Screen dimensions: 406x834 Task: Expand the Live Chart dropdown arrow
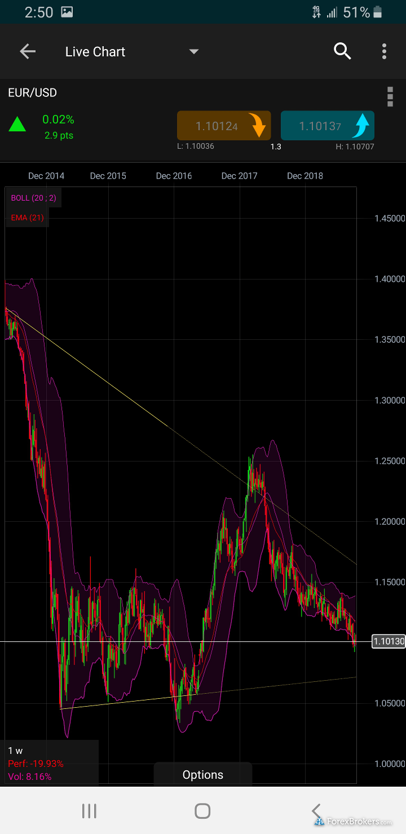[193, 52]
